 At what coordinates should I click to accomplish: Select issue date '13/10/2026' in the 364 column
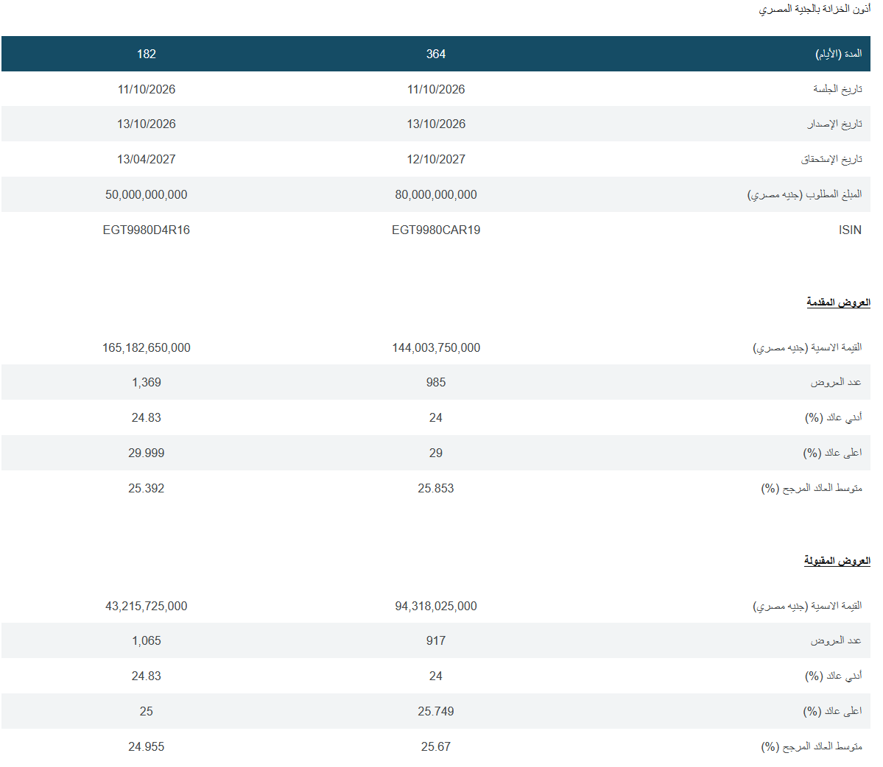coord(436,124)
